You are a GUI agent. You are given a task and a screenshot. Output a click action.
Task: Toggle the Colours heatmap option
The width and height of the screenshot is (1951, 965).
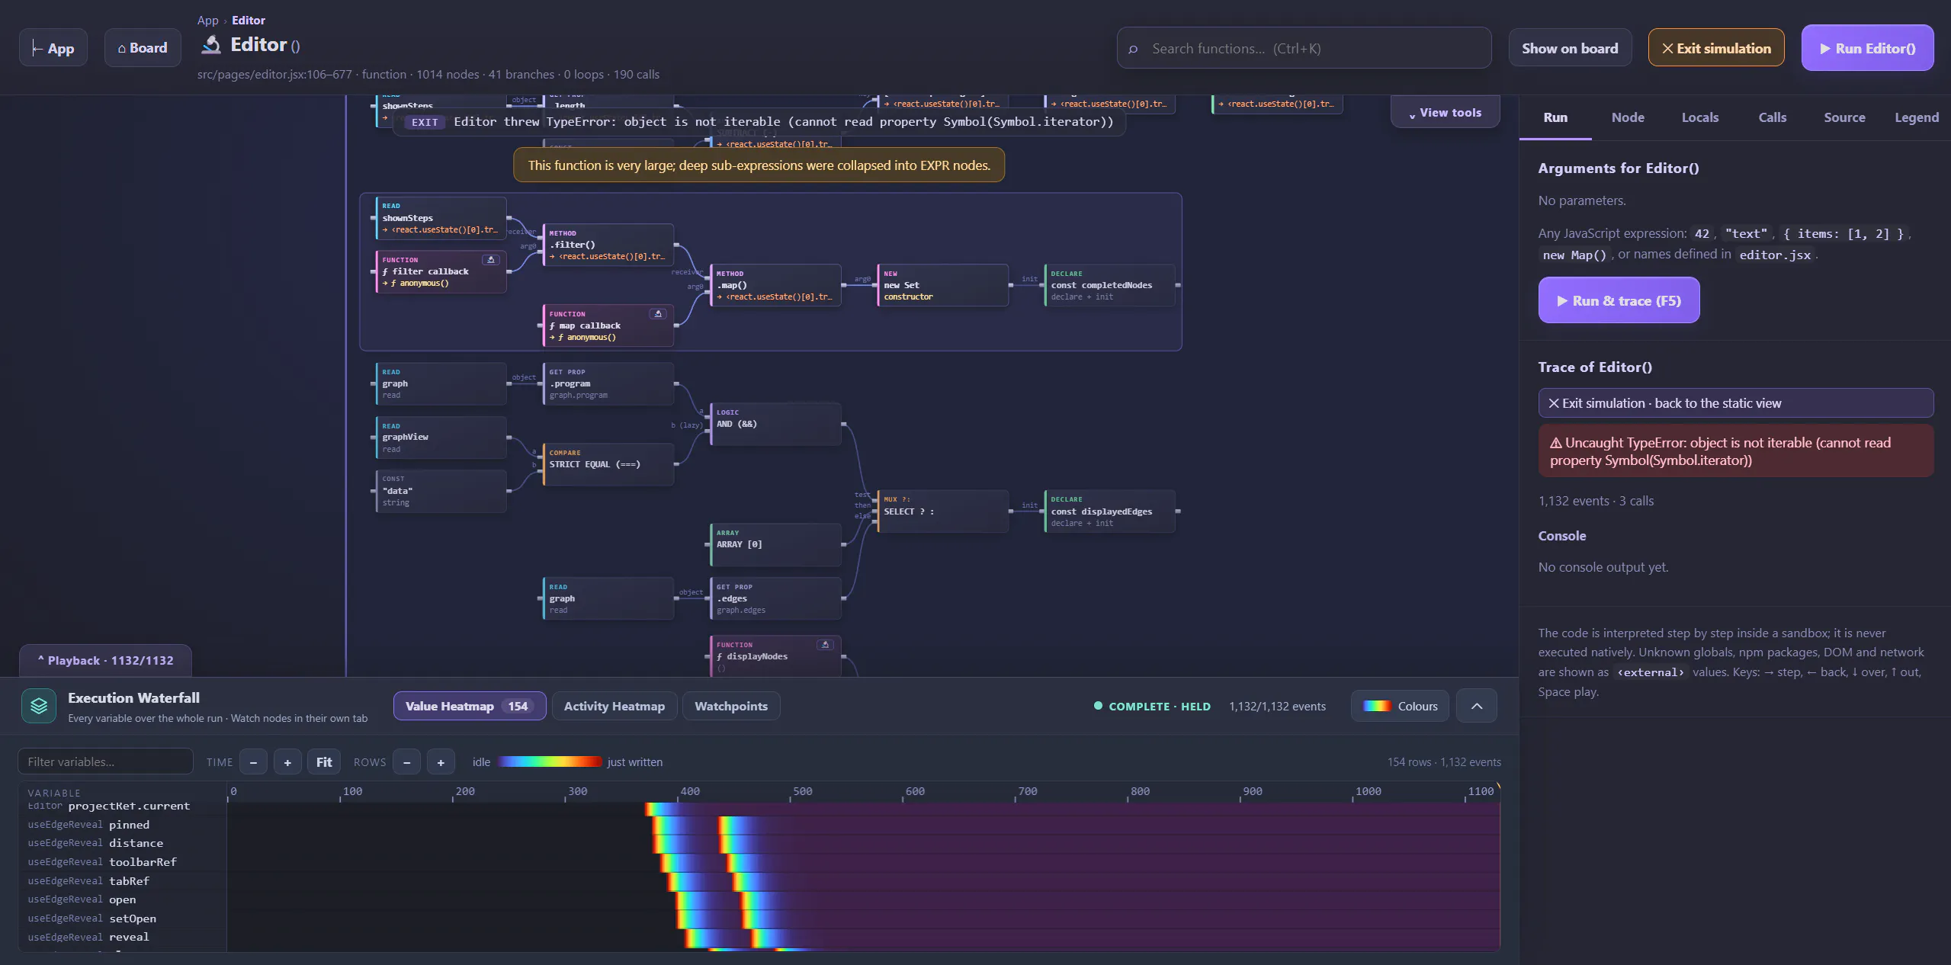point(1401,706)
